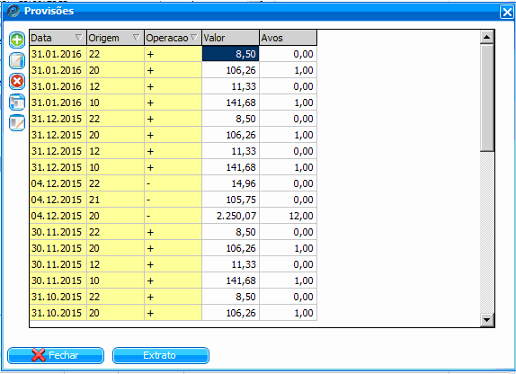The image size is (516, 374).
Task: Click the red delete record icon
Action: coord(17,81)
